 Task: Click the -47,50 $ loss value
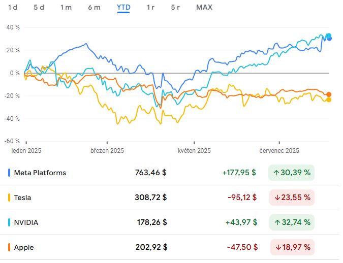(x=242, y=247)
